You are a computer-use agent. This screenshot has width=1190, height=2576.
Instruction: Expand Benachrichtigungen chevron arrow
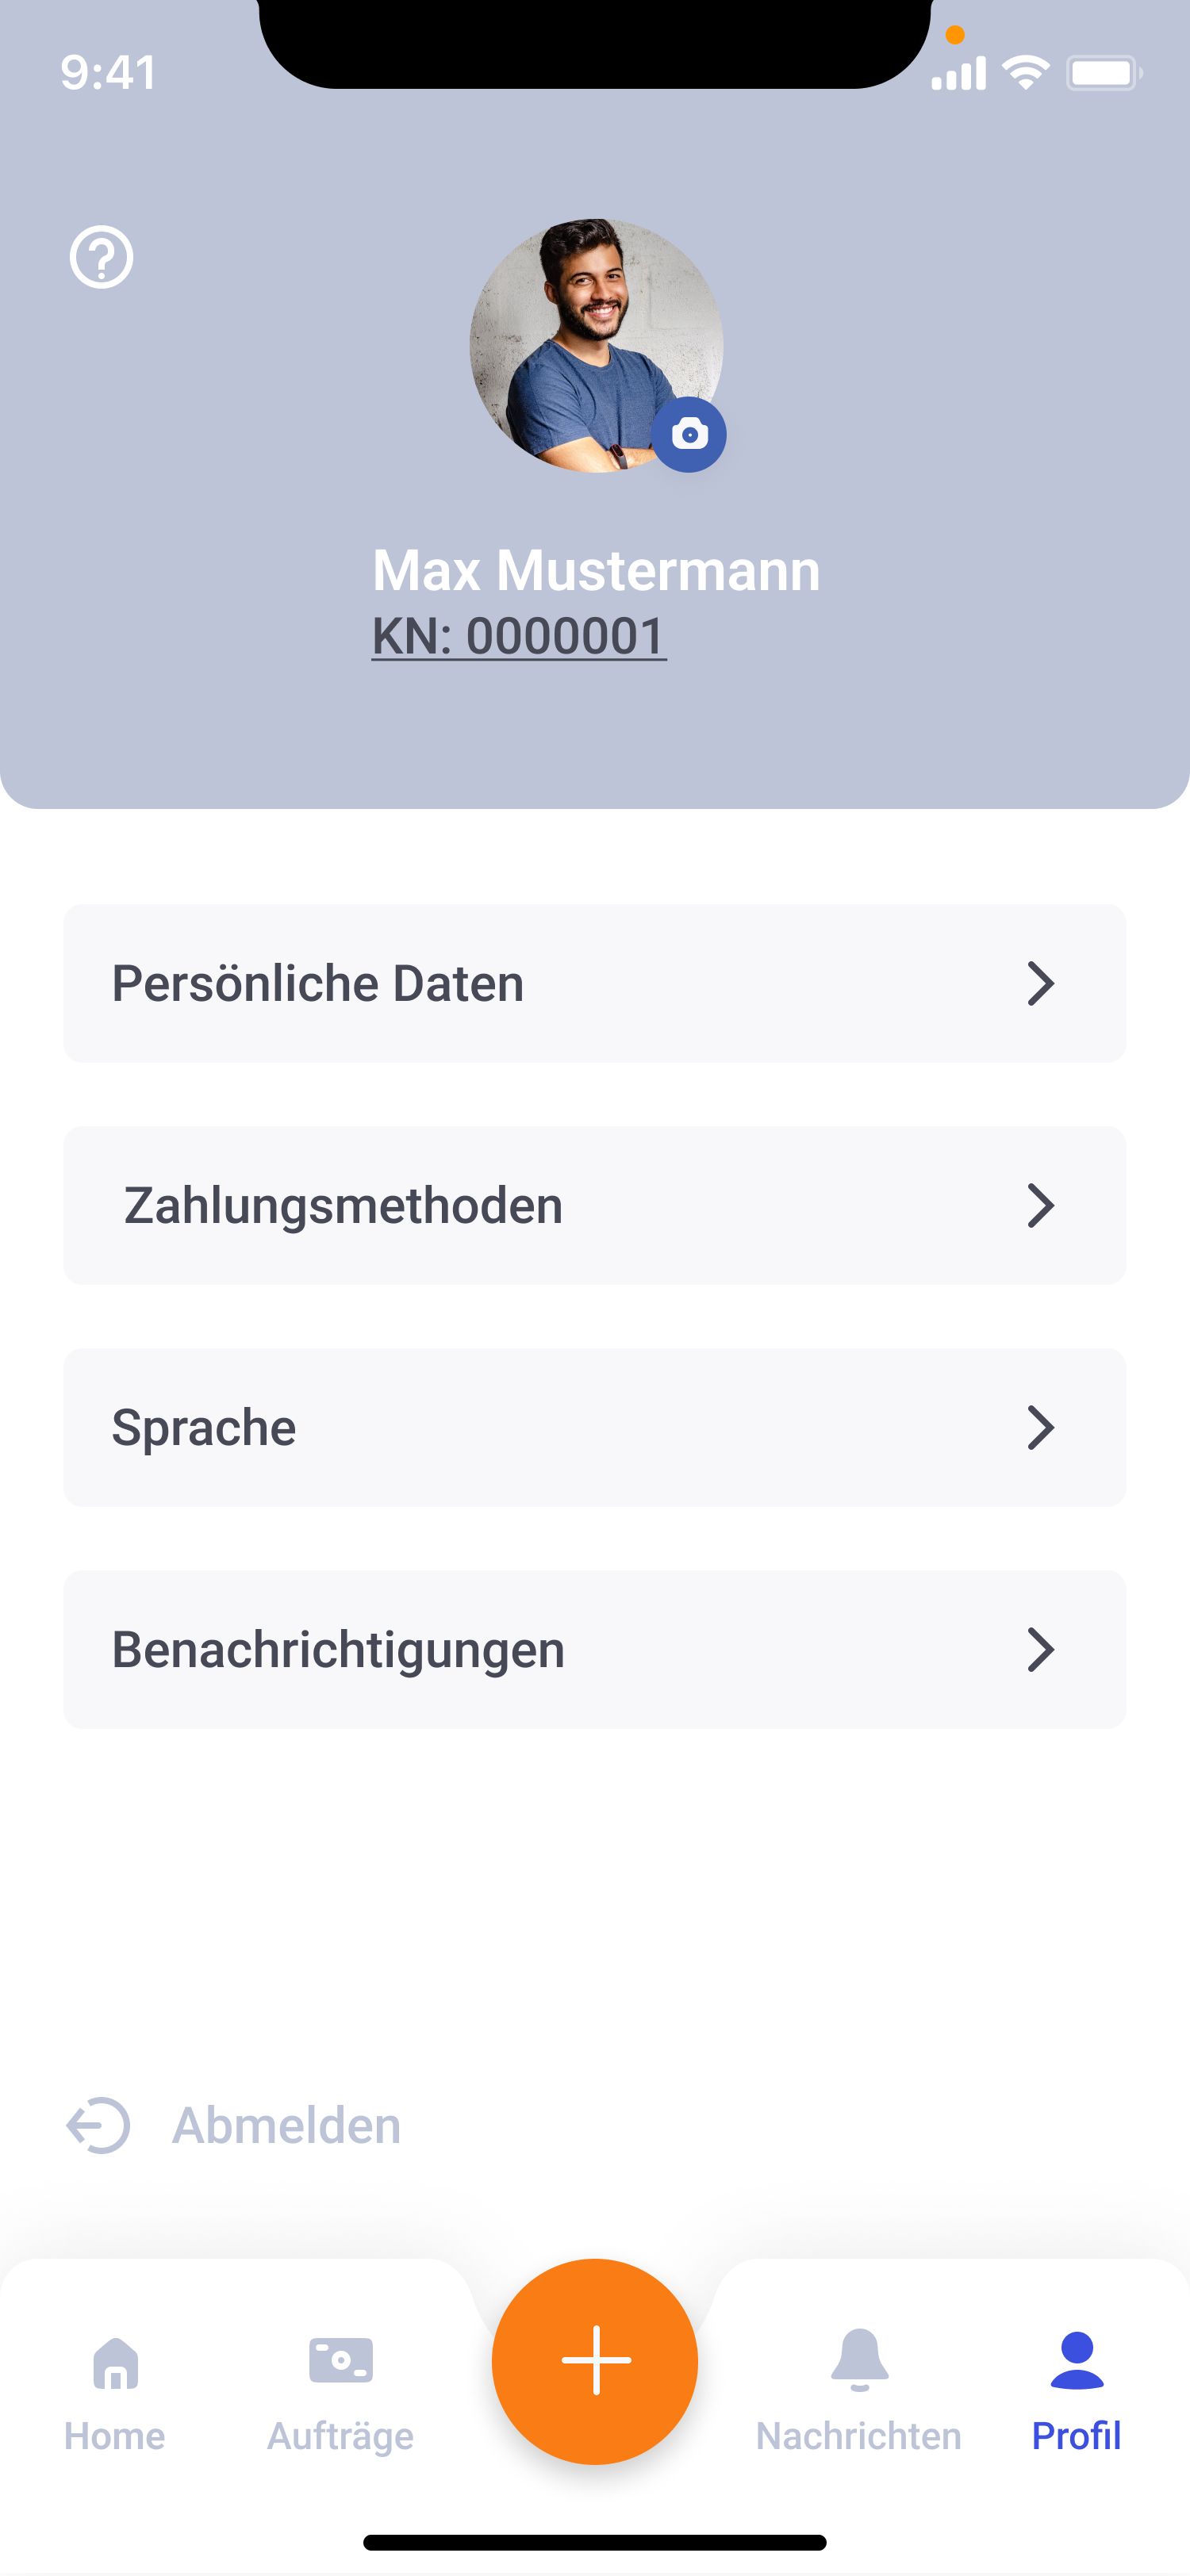(1040, 1650)
